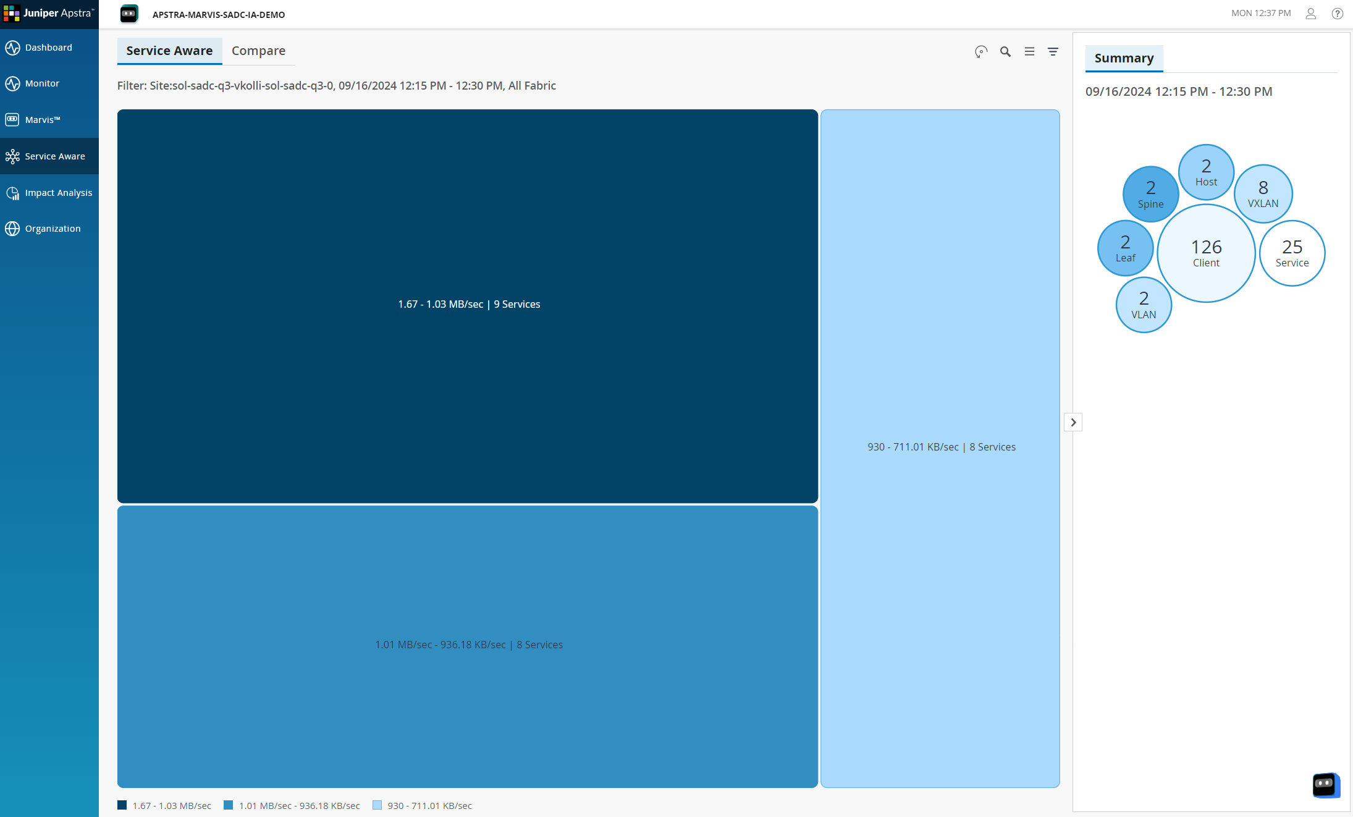Click light blue 930 - 711.01 KB/sec legend swatch
The width and height of the screenshot is (1353, 817).
click(x=377, y=805)
